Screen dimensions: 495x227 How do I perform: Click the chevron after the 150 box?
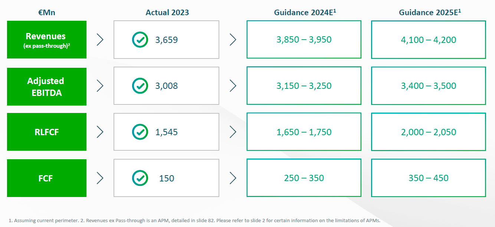tap(233, 178)
